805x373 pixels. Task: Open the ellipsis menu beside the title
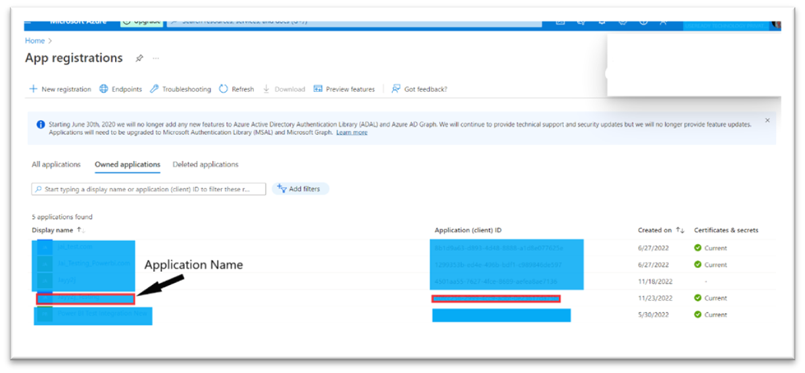(156, 58)
